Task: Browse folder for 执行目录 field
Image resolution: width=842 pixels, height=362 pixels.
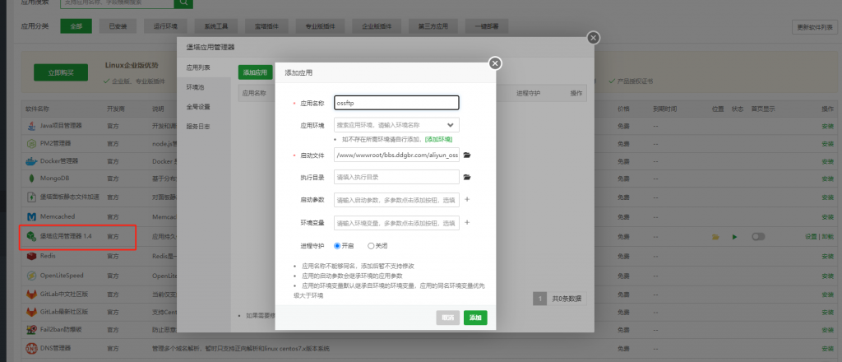Action: pyautogui.click(x=467, y=177)
